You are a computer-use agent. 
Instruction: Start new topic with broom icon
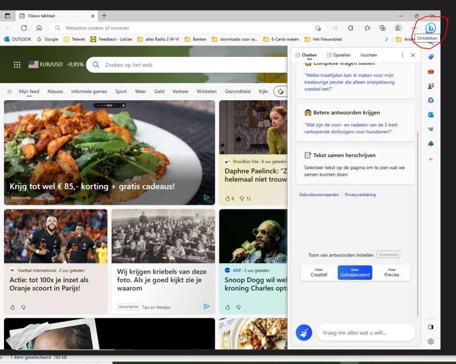point(304,333)
